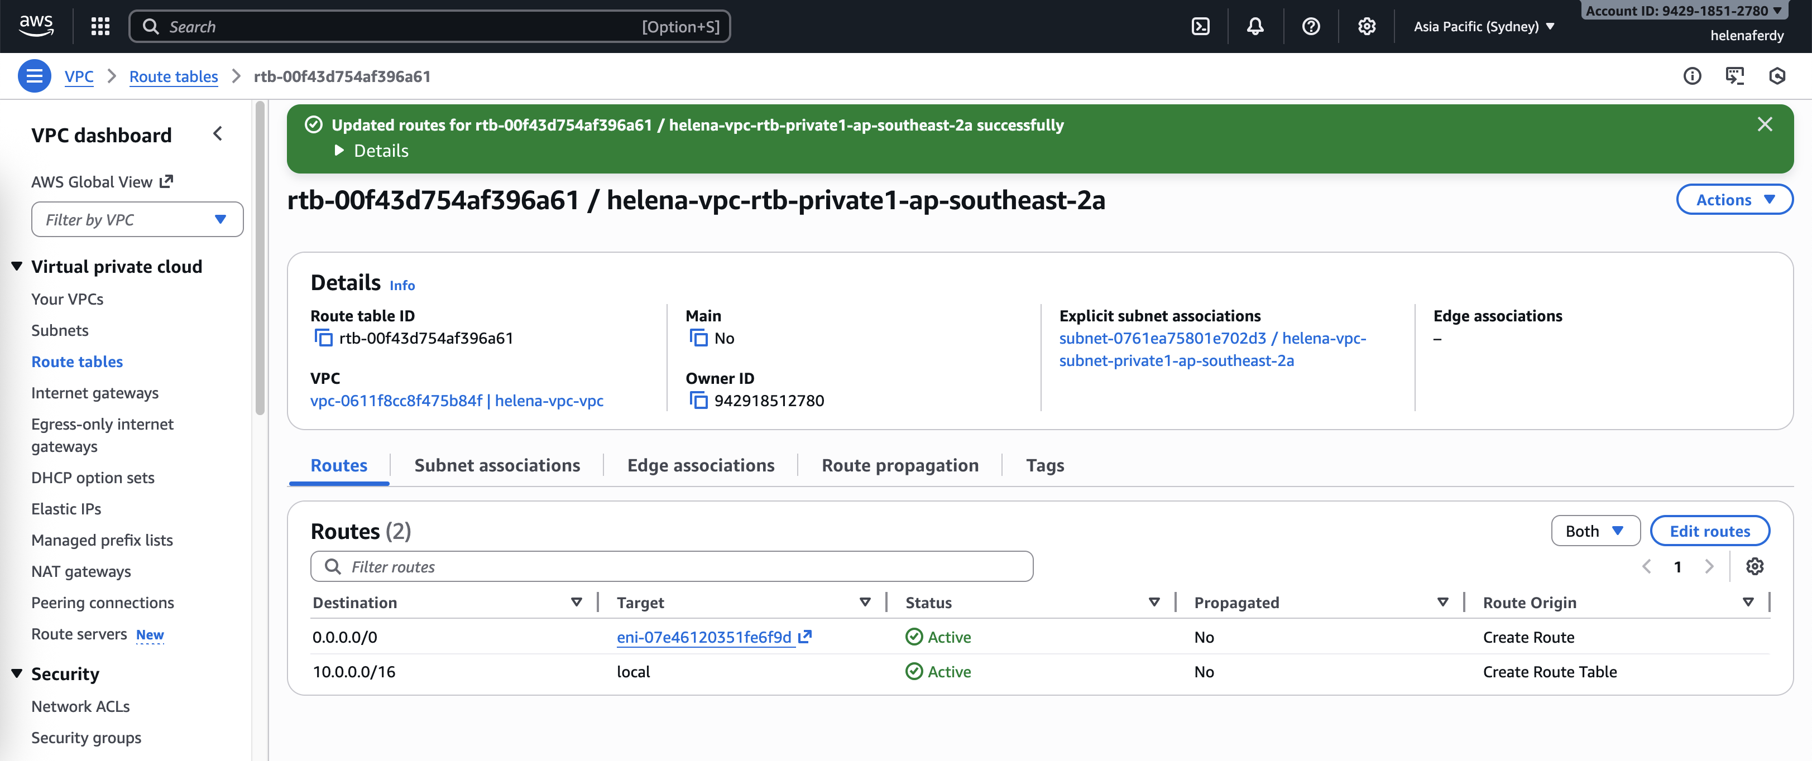Open the Filter by VPC dropdown
The height and width of the screenshot is (761, 1812).
[x=137, y=219]
